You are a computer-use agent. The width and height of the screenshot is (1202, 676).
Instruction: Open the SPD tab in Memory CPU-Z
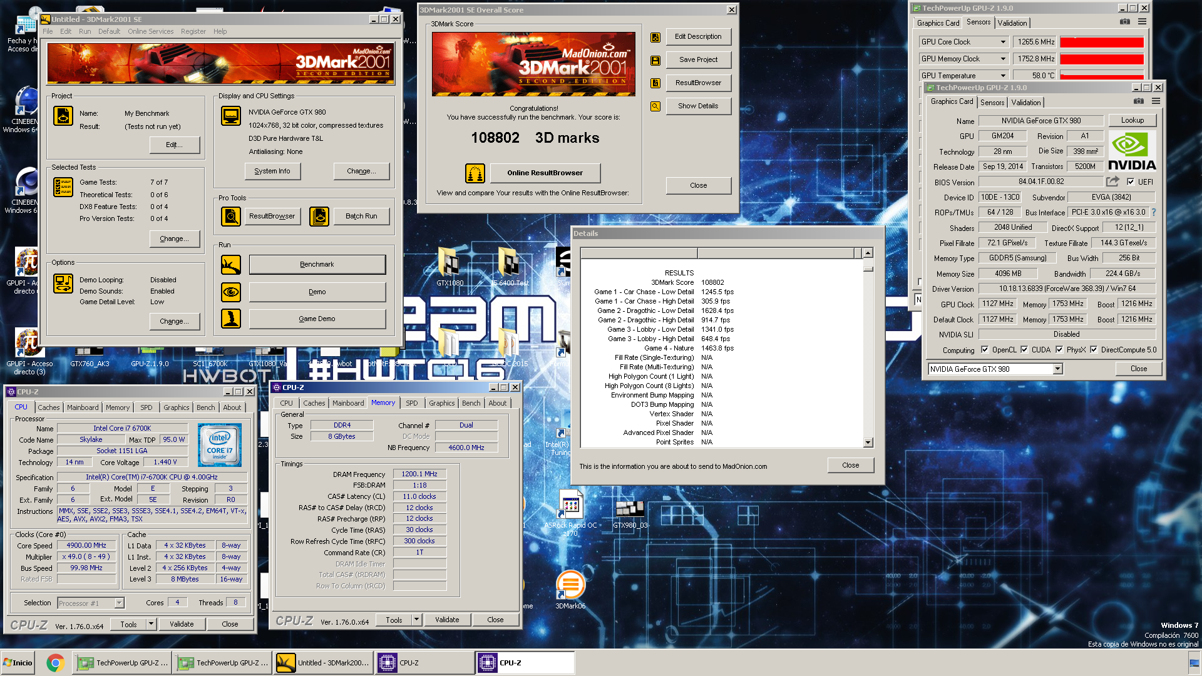[x=411, y=403]
